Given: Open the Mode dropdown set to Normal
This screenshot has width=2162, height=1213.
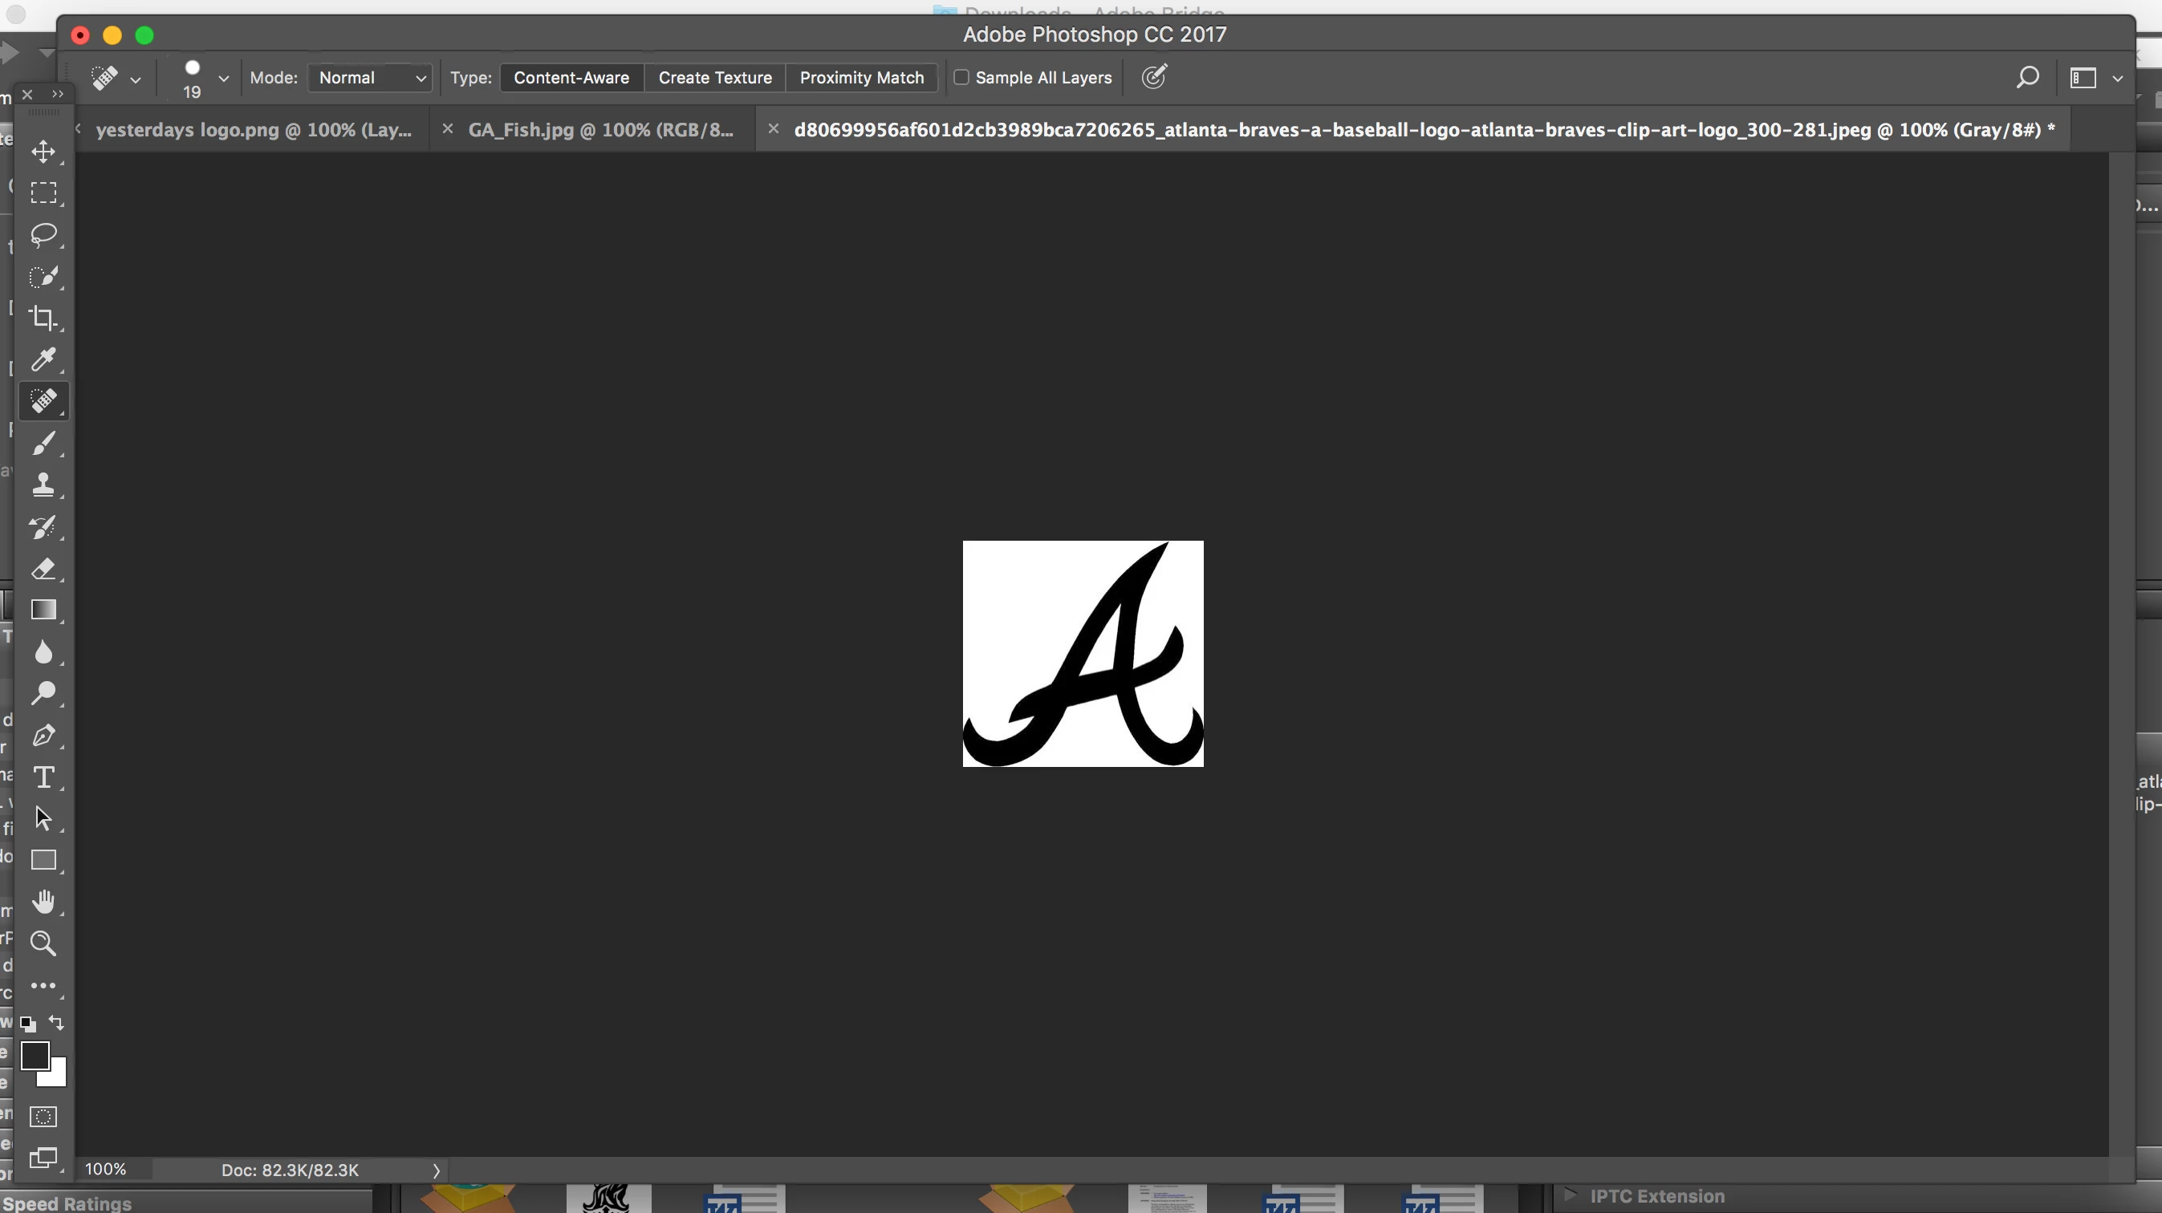Looking at the screenshot, I should [370, 78].
